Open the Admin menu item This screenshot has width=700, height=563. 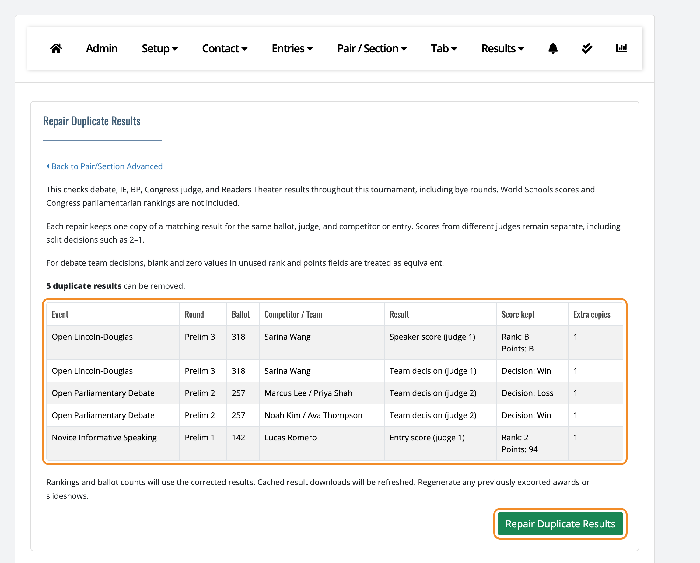tap(102, 48)
